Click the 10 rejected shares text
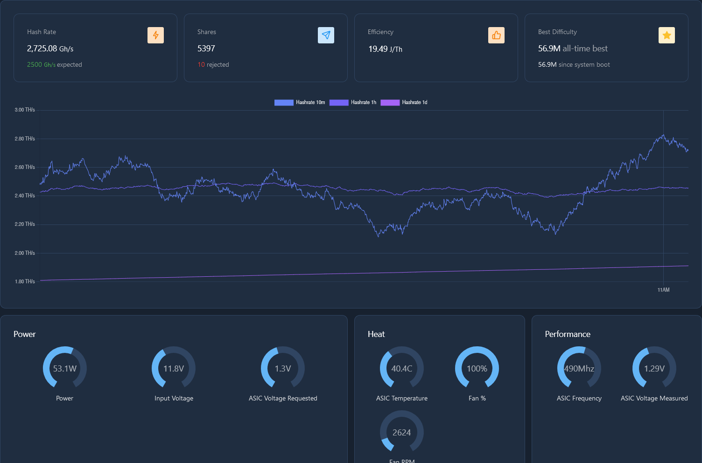The height and width of the screenshot is (463, 702). (x=213, y=65)
